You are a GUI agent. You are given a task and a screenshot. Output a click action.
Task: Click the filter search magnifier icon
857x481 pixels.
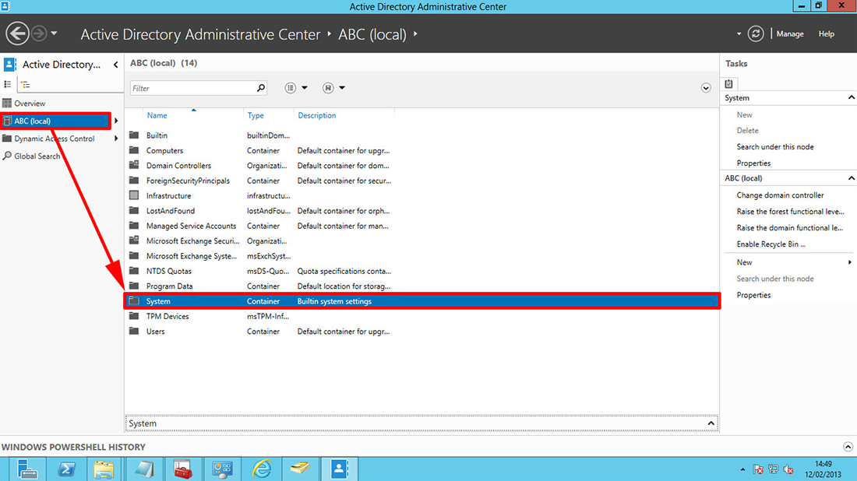point(261,88)
